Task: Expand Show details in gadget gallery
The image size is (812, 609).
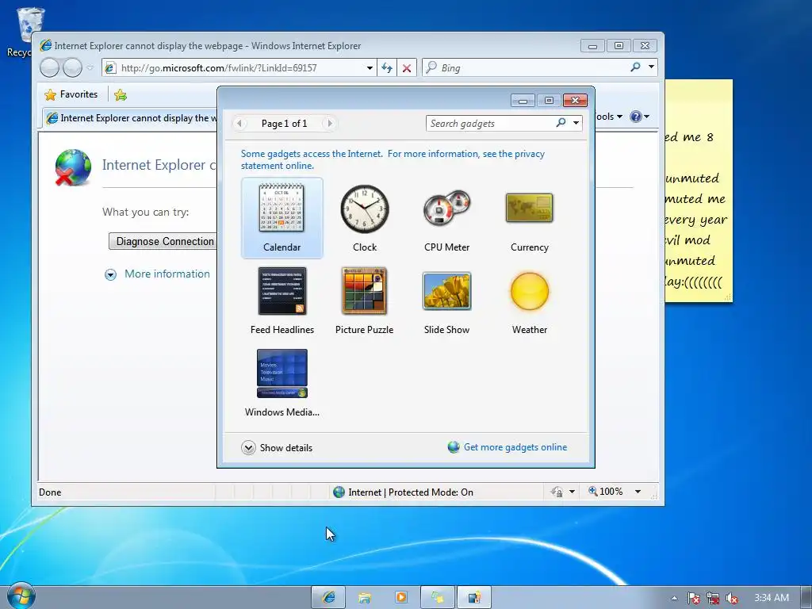Action: tap(277, 447)
